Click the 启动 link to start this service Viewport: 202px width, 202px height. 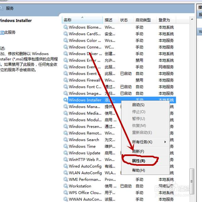[x=2, y=32]
